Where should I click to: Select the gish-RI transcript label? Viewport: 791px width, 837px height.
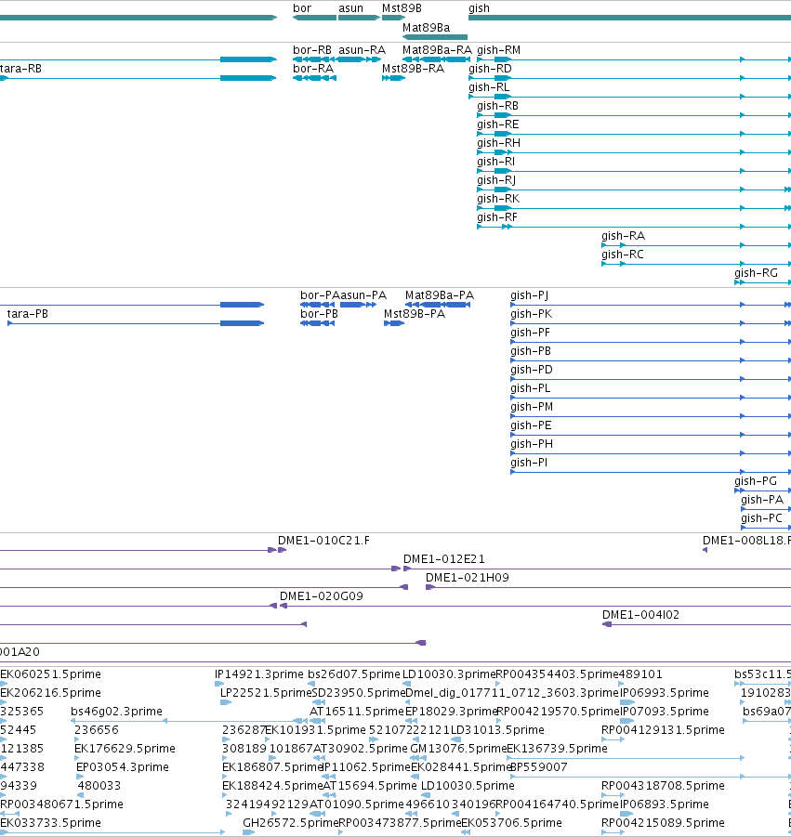(495, 162)
